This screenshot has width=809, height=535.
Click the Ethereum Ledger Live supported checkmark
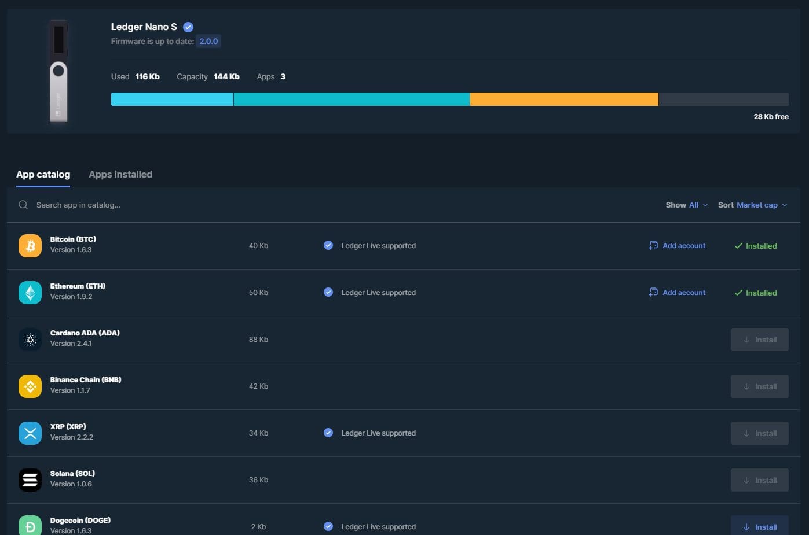(328, 292)
